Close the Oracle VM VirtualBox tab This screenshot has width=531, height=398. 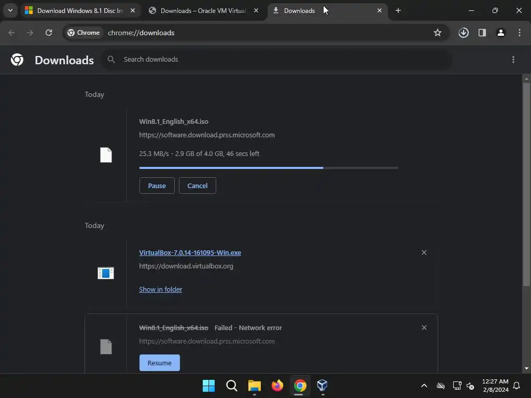[x=256, y=11]
